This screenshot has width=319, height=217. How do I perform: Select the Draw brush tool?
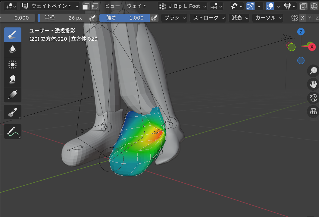(x=12, y=35)
